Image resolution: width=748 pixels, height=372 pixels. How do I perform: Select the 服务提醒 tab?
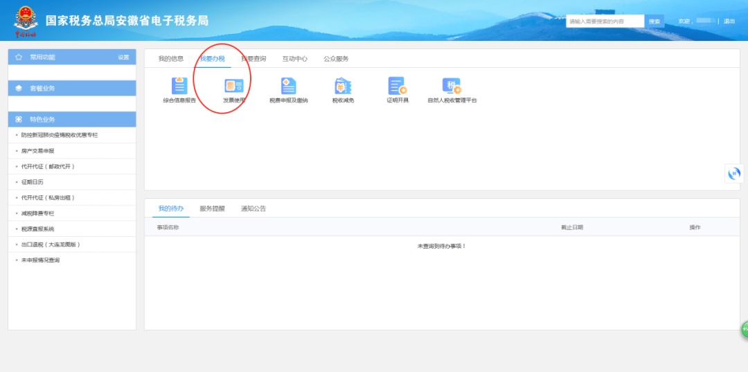pos(213,209)
